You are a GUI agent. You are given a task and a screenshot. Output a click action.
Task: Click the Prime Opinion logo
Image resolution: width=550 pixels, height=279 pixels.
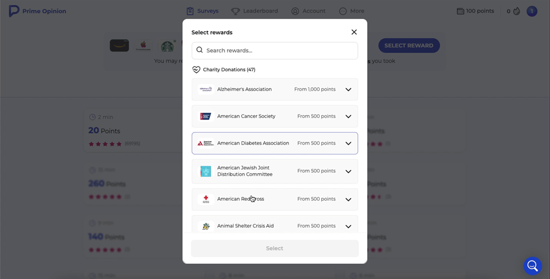point(37,11)
